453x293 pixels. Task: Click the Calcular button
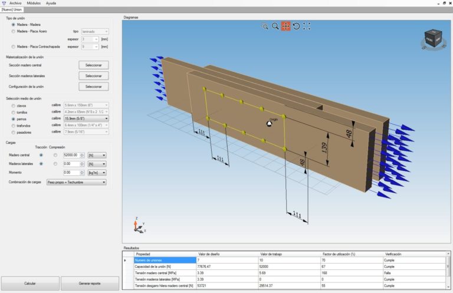pyautogui.click(x=30, y=284)
